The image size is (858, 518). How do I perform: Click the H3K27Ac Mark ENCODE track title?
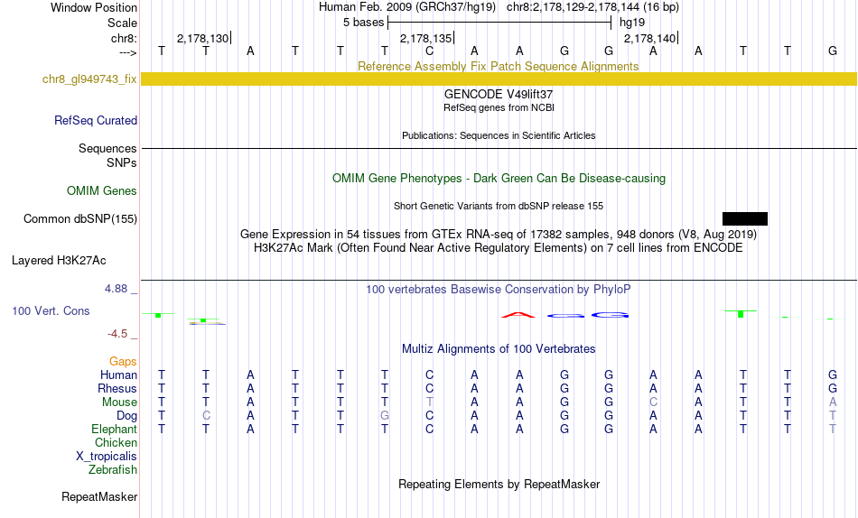[x=499, y=248]
